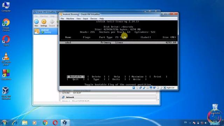Screen dimensions: 224x126
Task: Select the Bootable option in cfdisk
Action: [x=76, y=77]
